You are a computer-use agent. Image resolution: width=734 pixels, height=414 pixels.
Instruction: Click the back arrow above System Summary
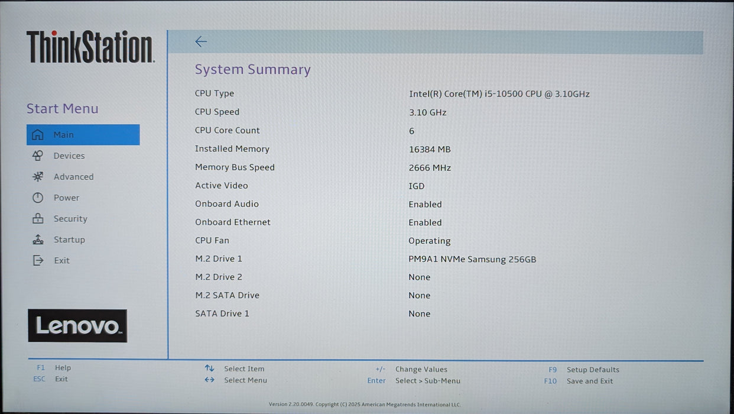coord(201,41)
